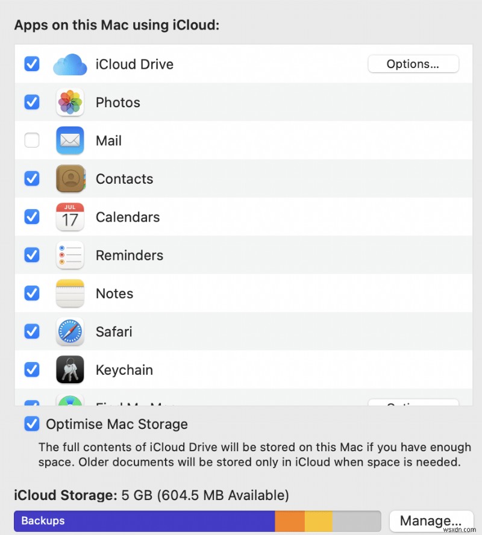Disable iCloud syncing for Photos
Image resolution: width=482 pixels, height=535 pixels.
tap(32, 102)
